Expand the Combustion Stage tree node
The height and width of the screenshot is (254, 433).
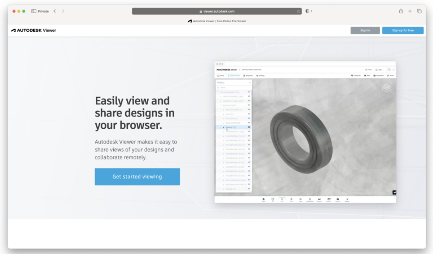[221, 101]
